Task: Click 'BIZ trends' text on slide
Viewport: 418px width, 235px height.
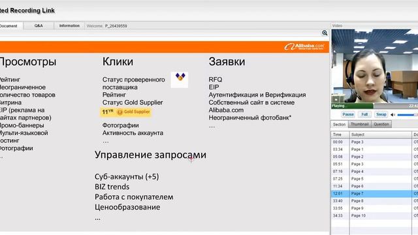Action: pyautogui.click(x=112, y=187)
